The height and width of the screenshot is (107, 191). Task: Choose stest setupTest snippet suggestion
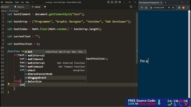[56, 70]
